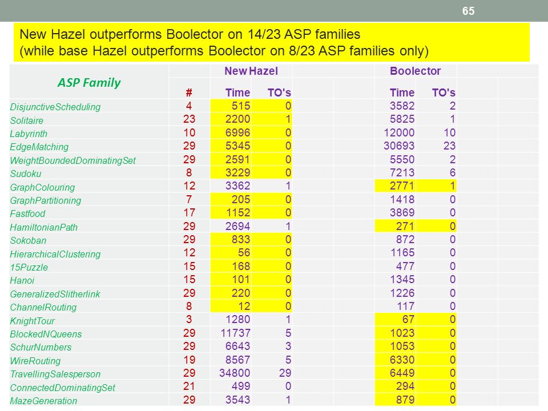Select the ChannelRouting row name
This screenshot has width=548, height=411.
pos(43,307)
